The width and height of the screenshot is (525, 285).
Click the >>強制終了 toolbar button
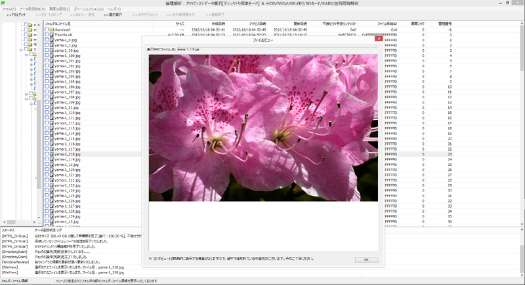pyautogui.click(x=215, y=14)
